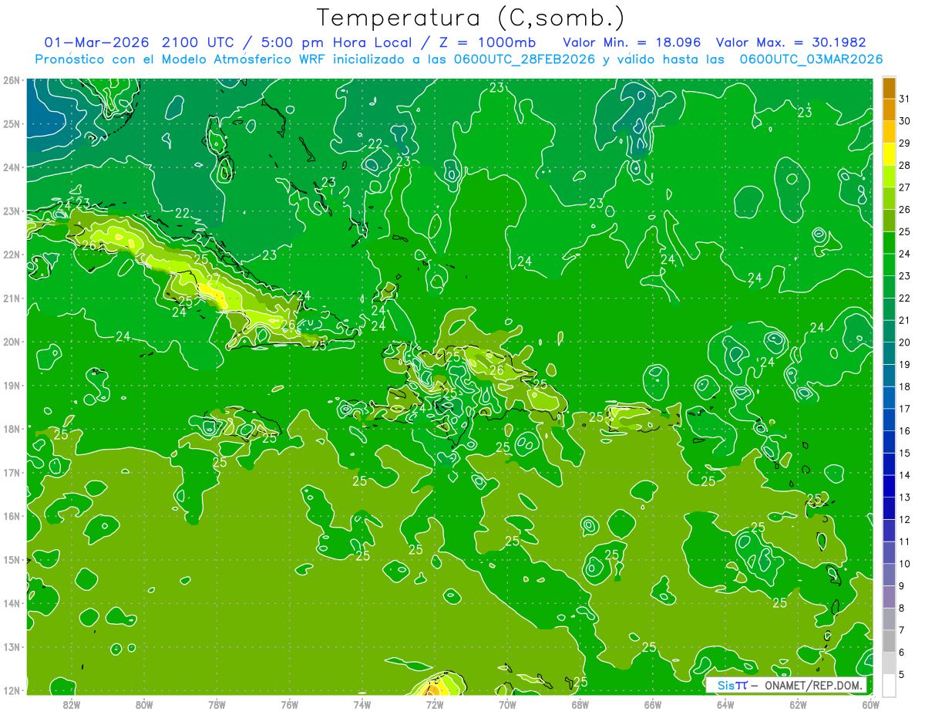
Task: Click the "Valor Max. = 30.1982" readout
Action: click(x=791, y=42)
